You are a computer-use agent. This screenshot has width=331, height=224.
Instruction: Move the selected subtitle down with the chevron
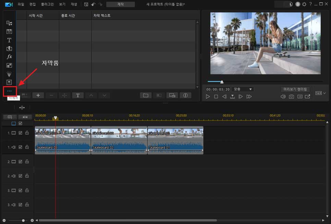(104, 96)
